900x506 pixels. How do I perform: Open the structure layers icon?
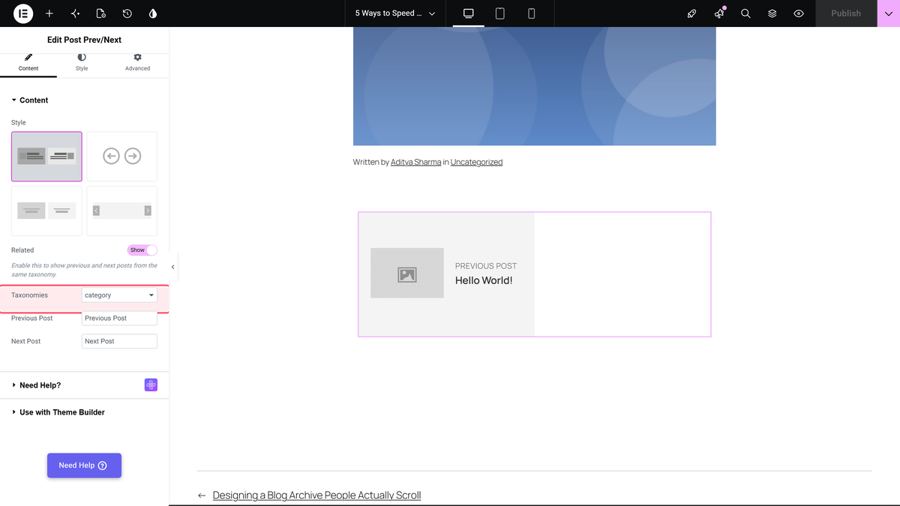coord(772,13)
